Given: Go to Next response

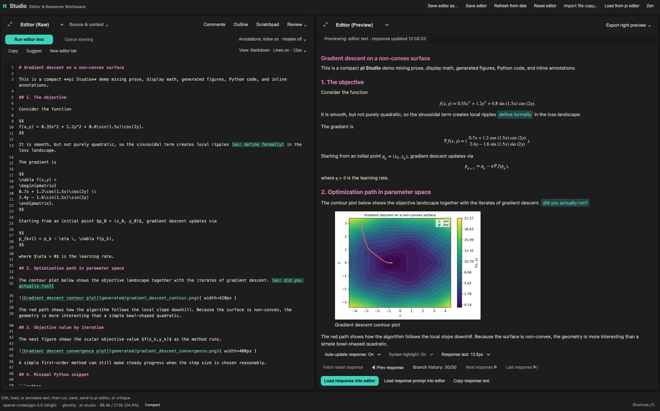Looking at the screenshot, I should (481, 367).
